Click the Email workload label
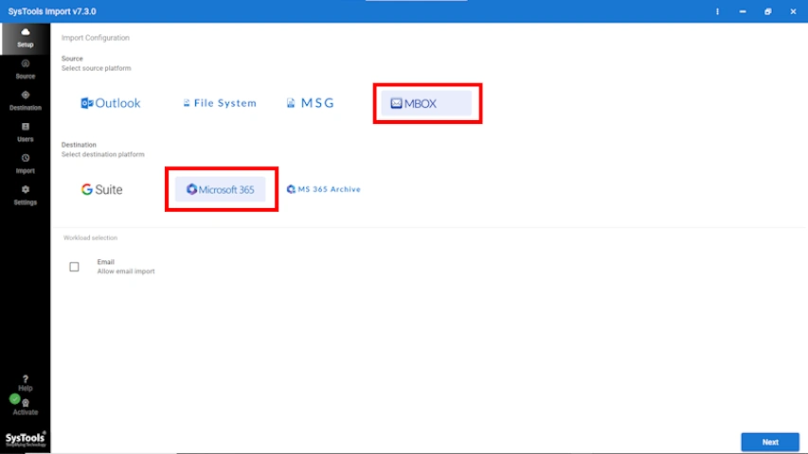This screenshot has height=454, width=808. pos(106,262)
